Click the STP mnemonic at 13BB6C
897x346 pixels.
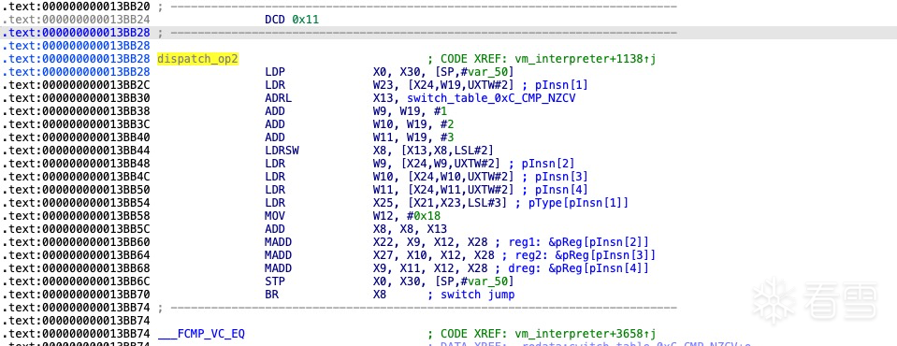(275, 281)
